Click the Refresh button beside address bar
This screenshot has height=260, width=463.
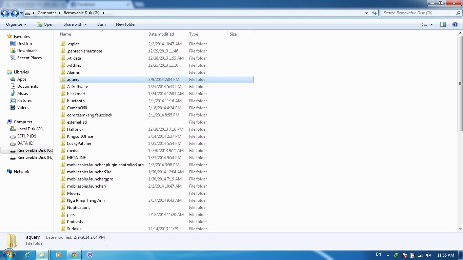[x=374, y=13]
